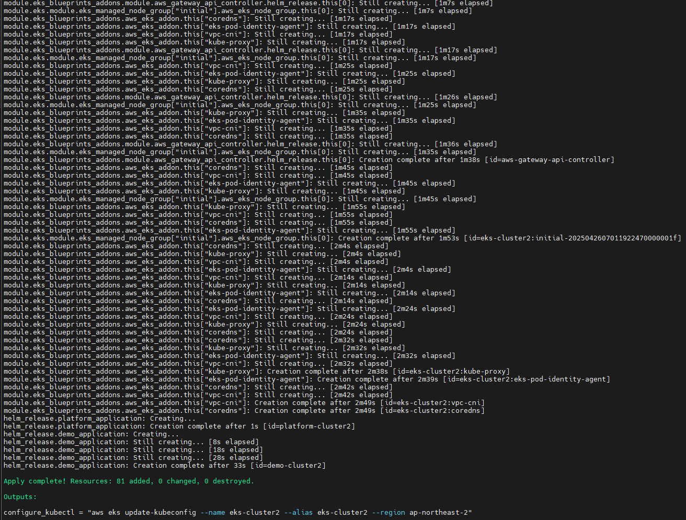The width and height of the screenshot is (686, 520).
Task: Click the 'Outputs:' heading
Action: pyautogui.click(x=20, y=496)
